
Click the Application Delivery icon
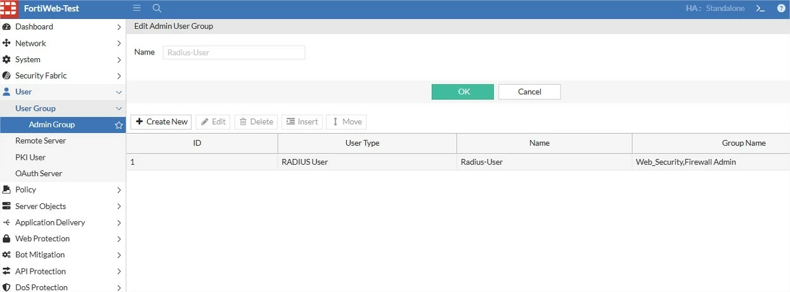pyautogui.click(x=7, y=222)
